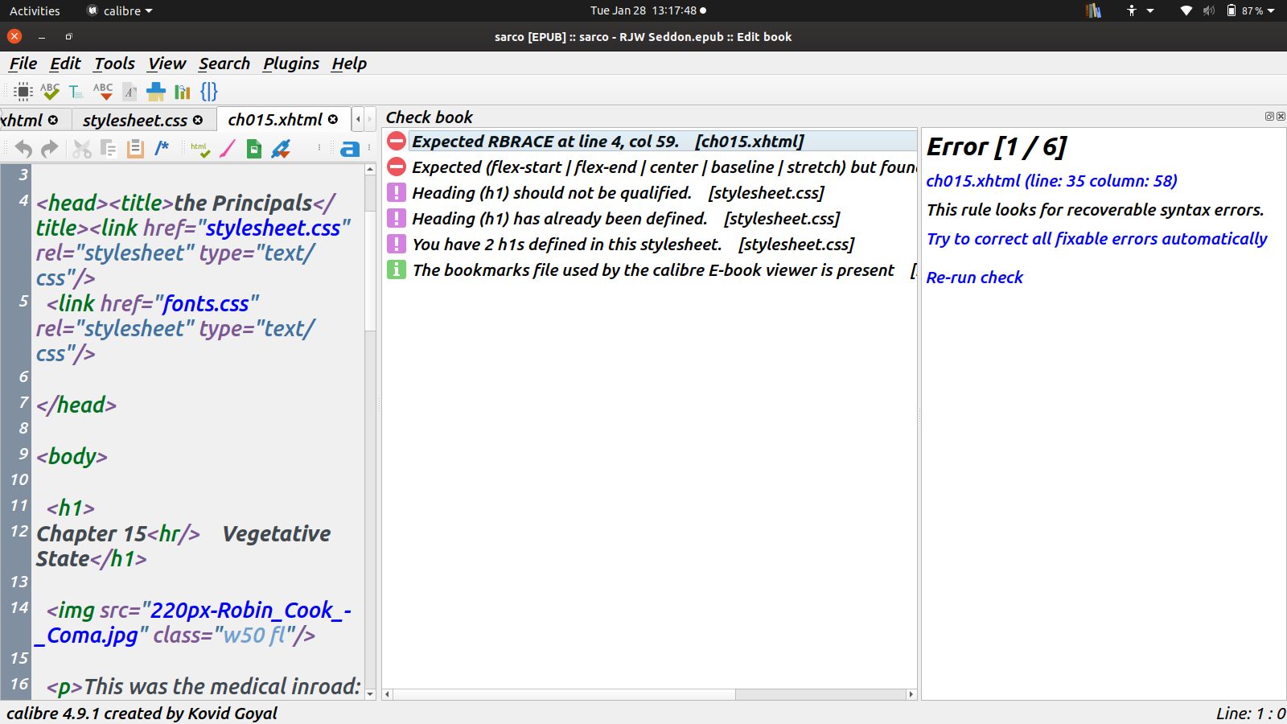The height and width of the screenshot is (724, 1287).
Task: Open the system status menu showing 87 %
Action: coord(1251,10)
